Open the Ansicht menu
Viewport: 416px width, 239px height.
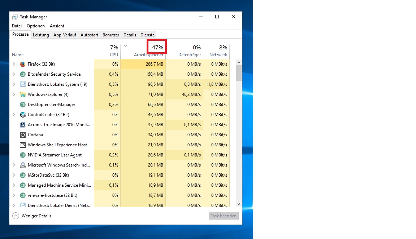point(57,26)
